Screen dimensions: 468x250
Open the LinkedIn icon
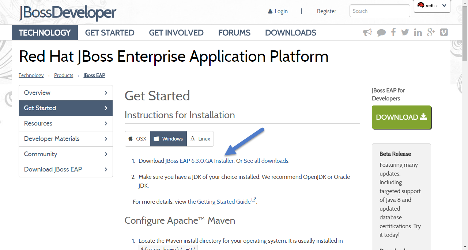click(x=418, y=32)
